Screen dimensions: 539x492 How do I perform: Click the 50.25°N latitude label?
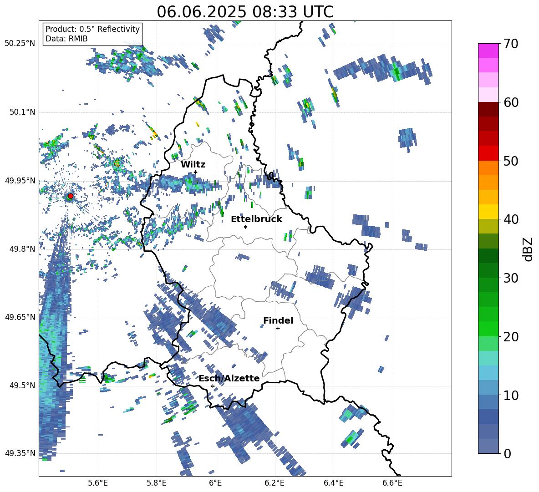click(x=20, y=44)
